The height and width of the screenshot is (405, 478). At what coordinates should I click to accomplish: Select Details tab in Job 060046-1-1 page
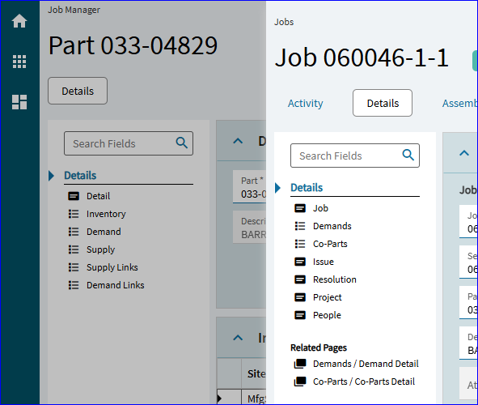click(383, 103)
